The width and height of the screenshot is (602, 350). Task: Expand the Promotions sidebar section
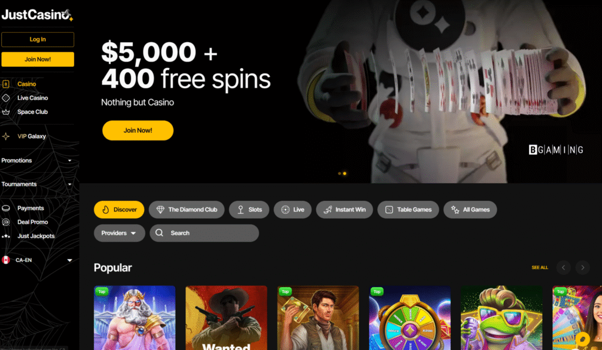click(37, 160)
